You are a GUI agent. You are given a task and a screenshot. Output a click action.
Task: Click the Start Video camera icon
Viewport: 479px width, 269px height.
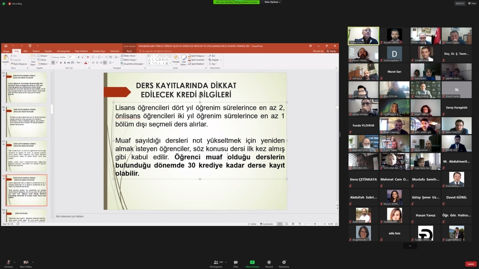[x=26, y=262]
